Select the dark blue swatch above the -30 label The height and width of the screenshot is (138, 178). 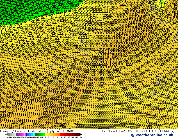click(x=26, y=134)
